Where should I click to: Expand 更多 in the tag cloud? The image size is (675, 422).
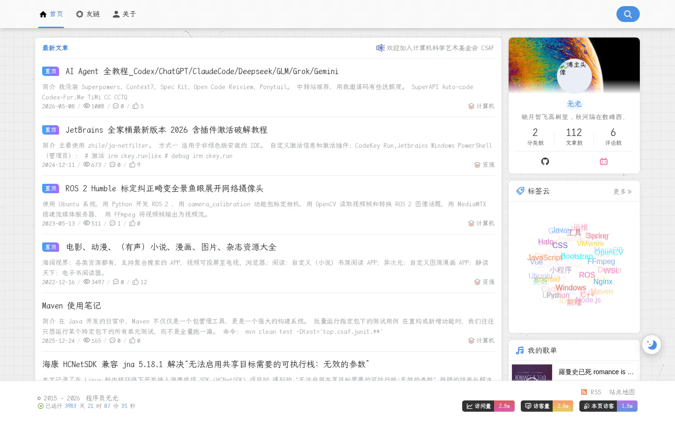click(x=622, y=191)
